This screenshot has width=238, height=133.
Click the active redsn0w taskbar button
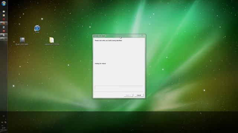[x=4, y=35]
